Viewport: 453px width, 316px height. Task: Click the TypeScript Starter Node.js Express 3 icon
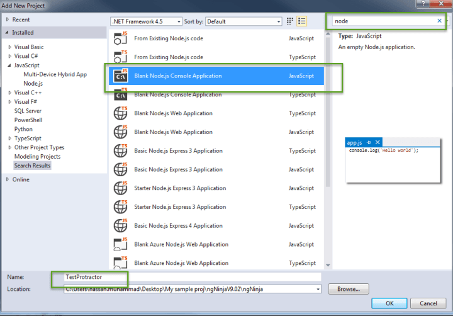click(120, 207)
